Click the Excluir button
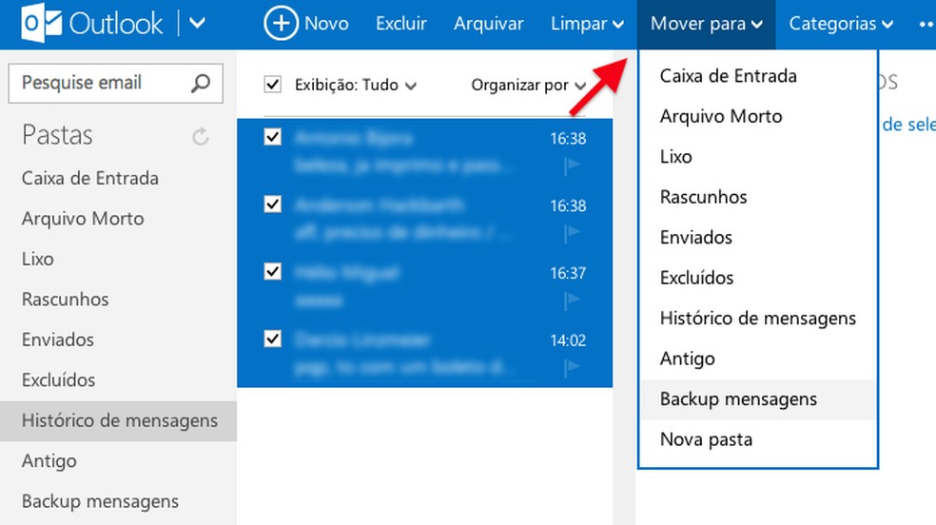Image resolution: width=936 pixels, height=525 pixels. (400, 24)
